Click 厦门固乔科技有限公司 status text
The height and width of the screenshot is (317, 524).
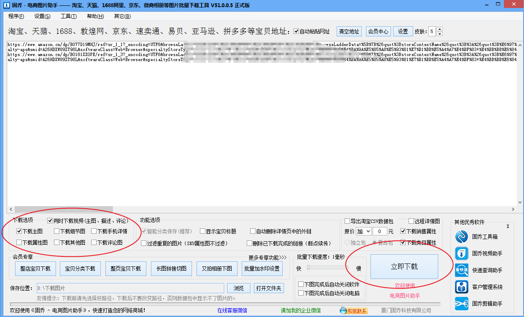click(x=406, y=311)
